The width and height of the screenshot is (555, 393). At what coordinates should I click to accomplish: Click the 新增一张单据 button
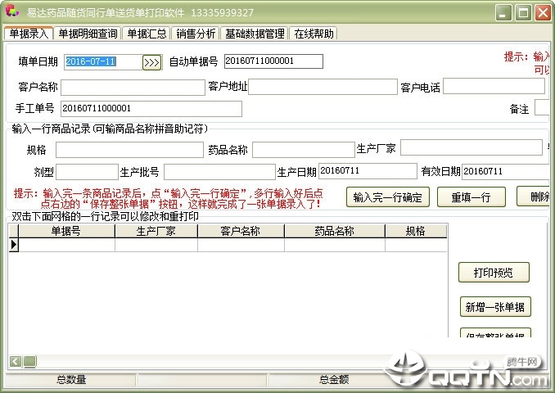[x=495, y=306]
